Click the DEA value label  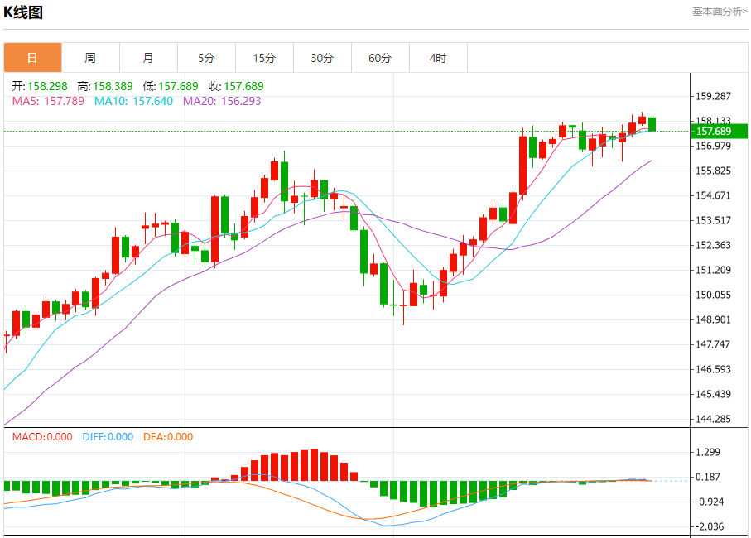point(168,437)
